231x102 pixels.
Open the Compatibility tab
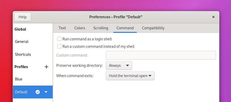point(153,28)
